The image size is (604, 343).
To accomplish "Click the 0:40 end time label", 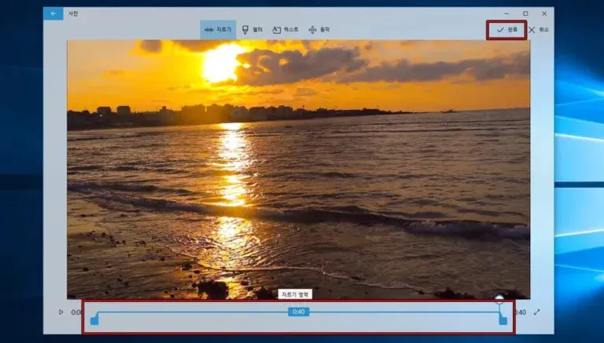I will point(521,312).
